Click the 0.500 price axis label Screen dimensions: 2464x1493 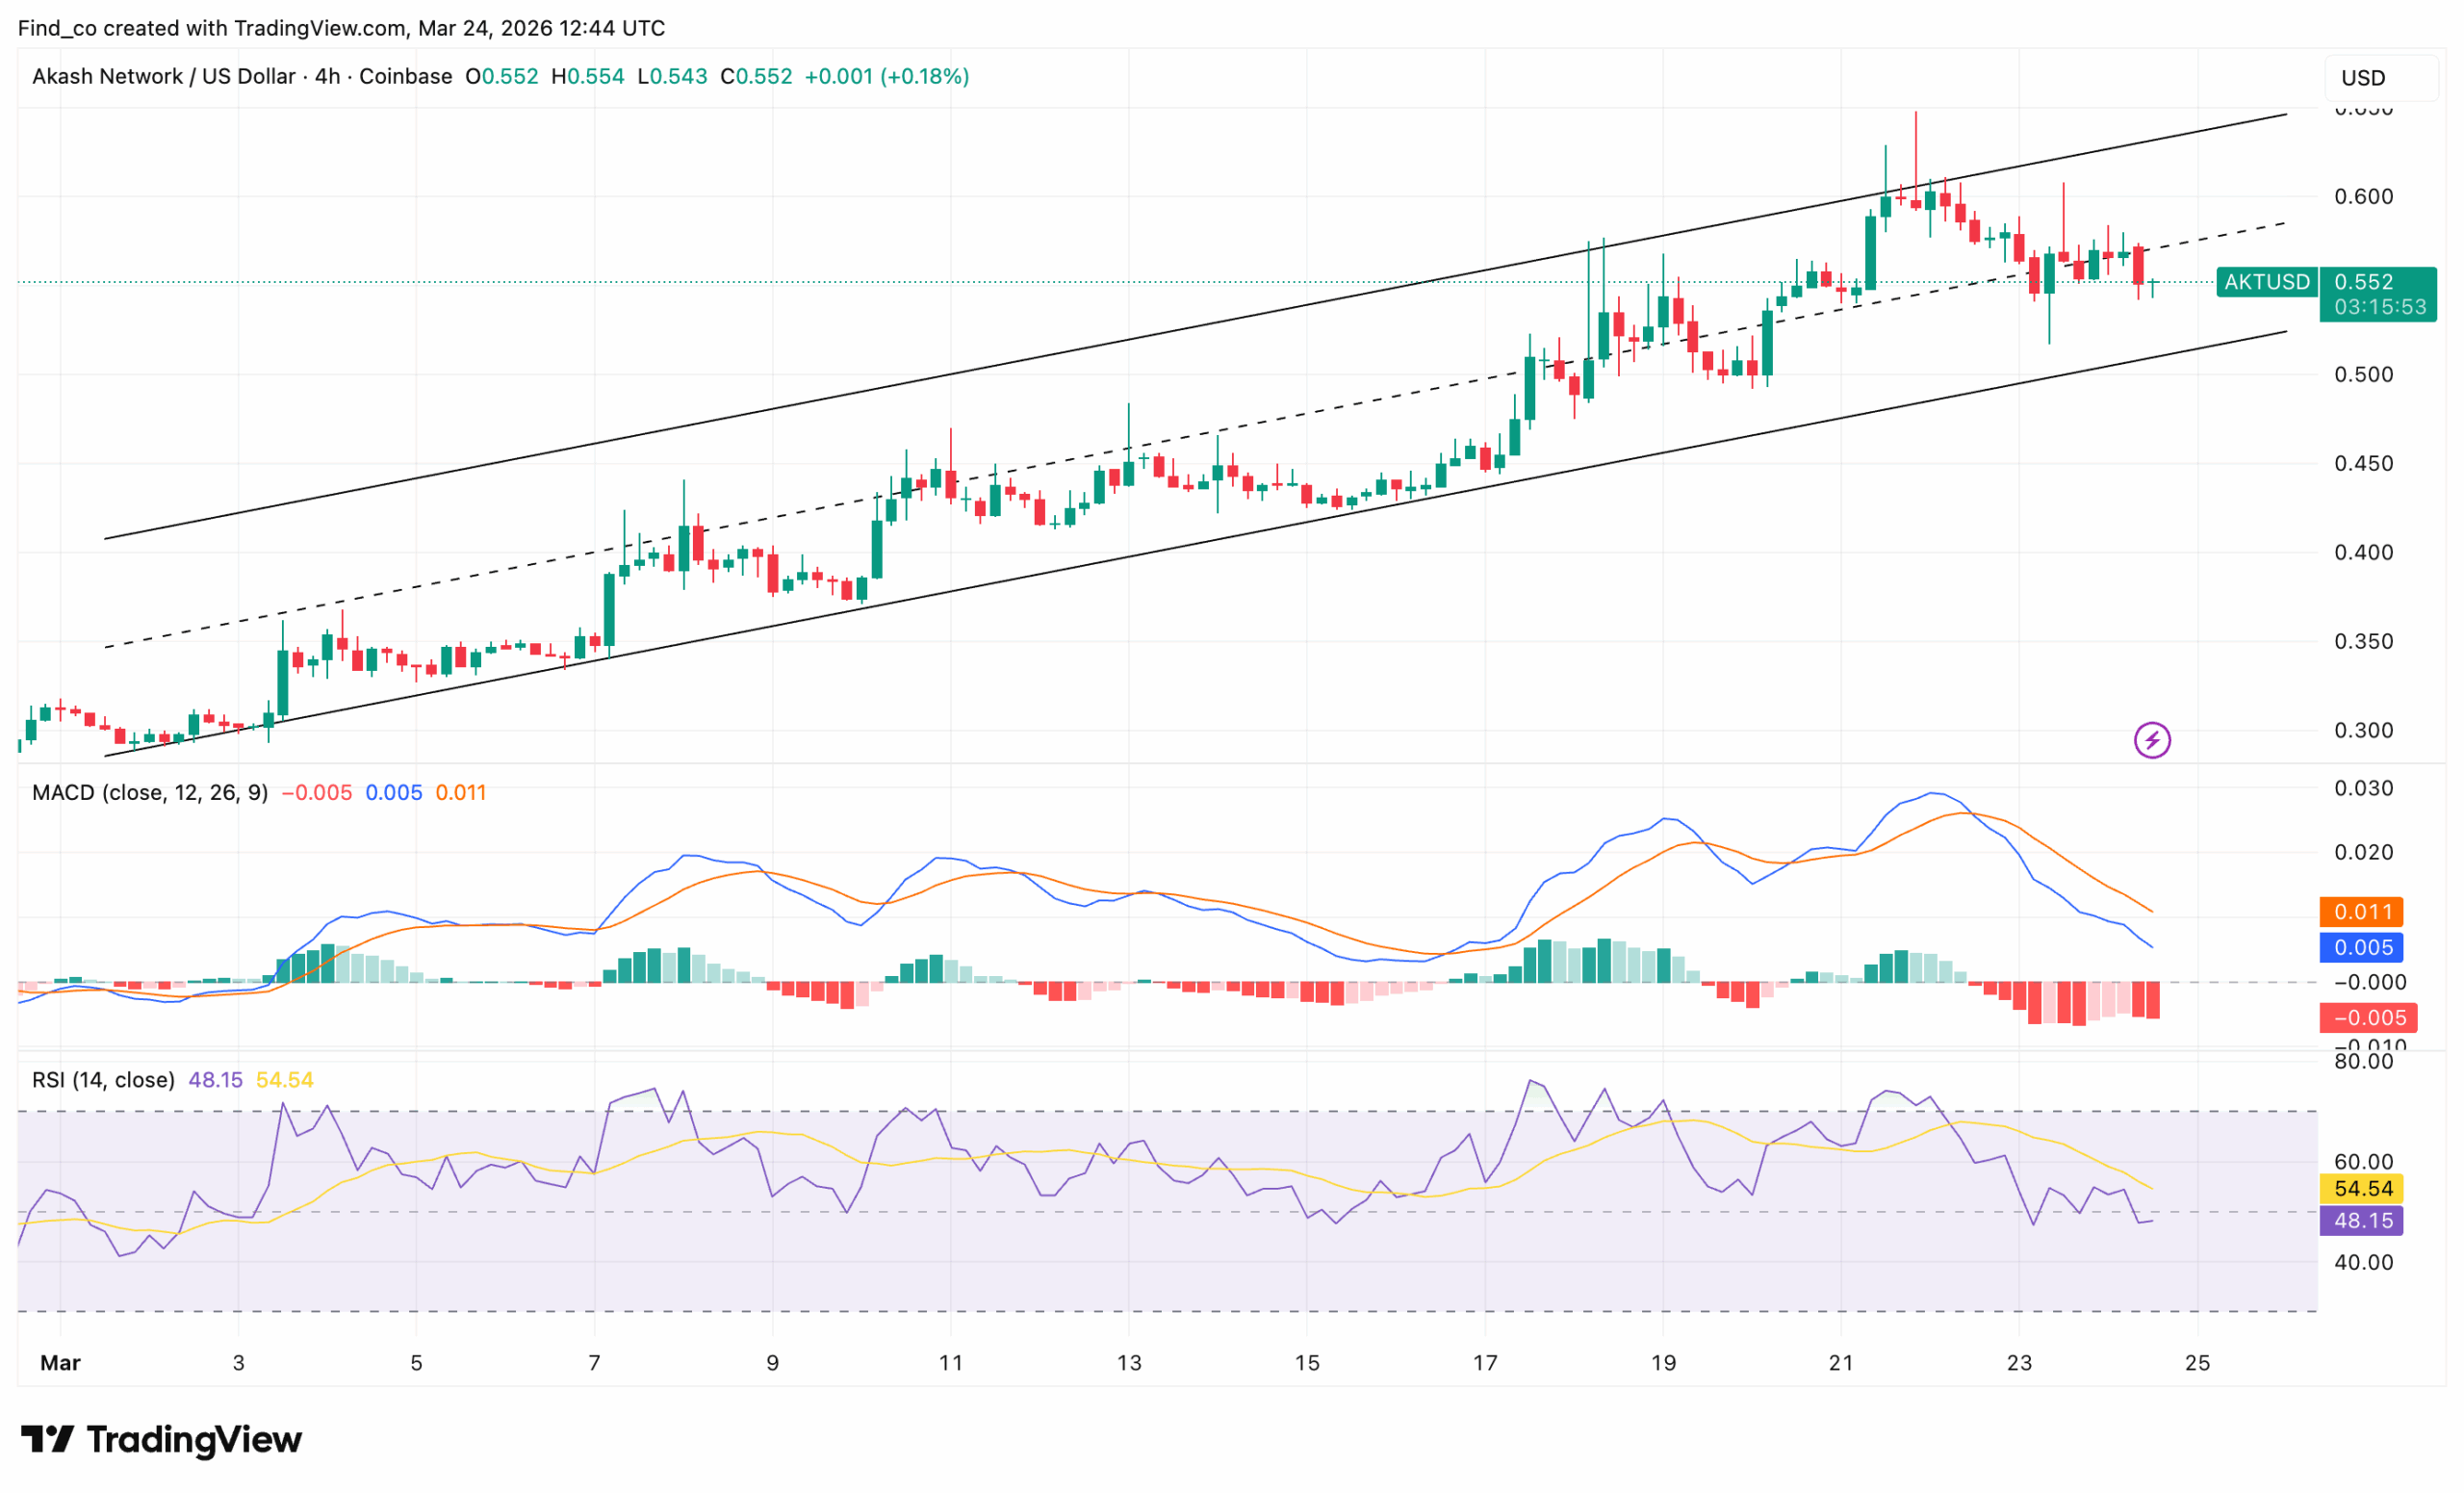[x=2364, y=375]
